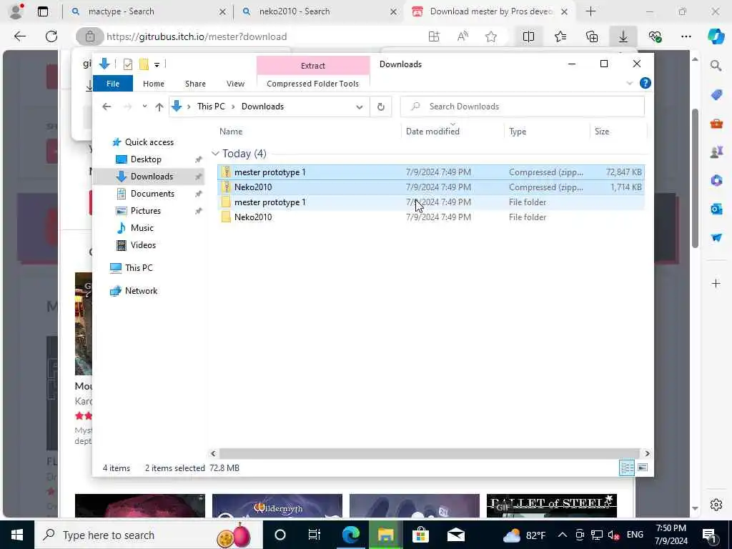
Task: Open Copilot icon in Edge
Action: coord(716,36)
